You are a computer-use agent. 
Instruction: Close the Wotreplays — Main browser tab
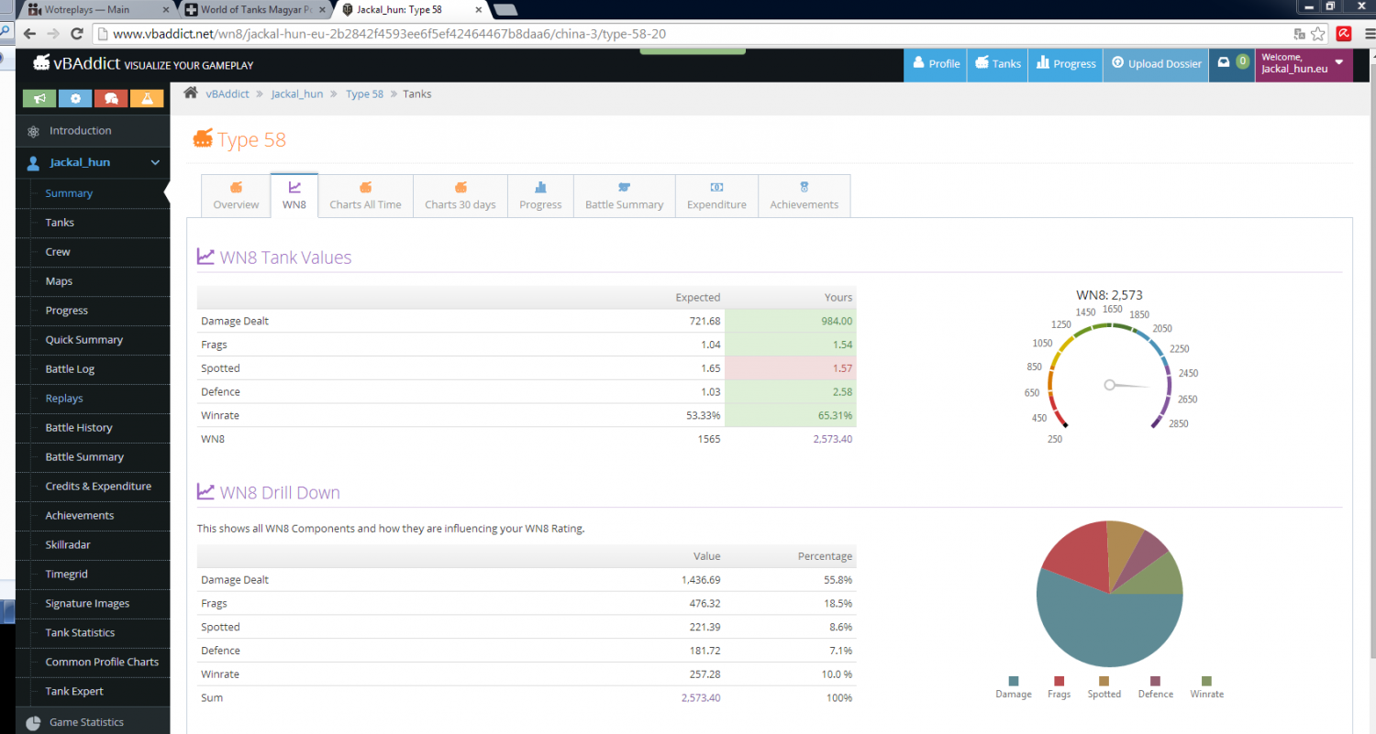166,9
